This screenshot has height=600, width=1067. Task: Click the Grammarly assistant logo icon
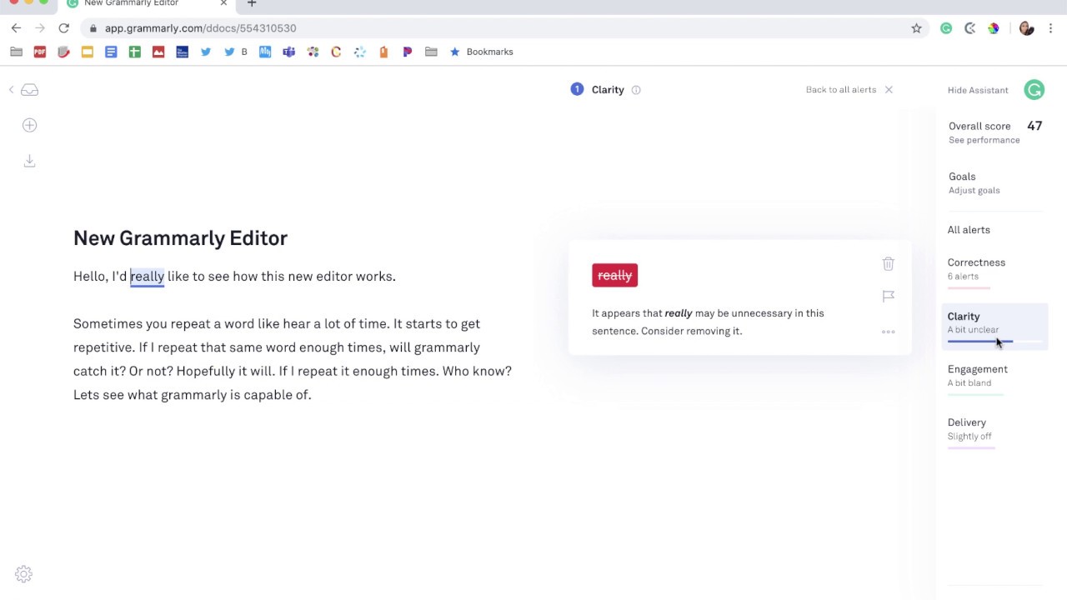[1034, 90]
